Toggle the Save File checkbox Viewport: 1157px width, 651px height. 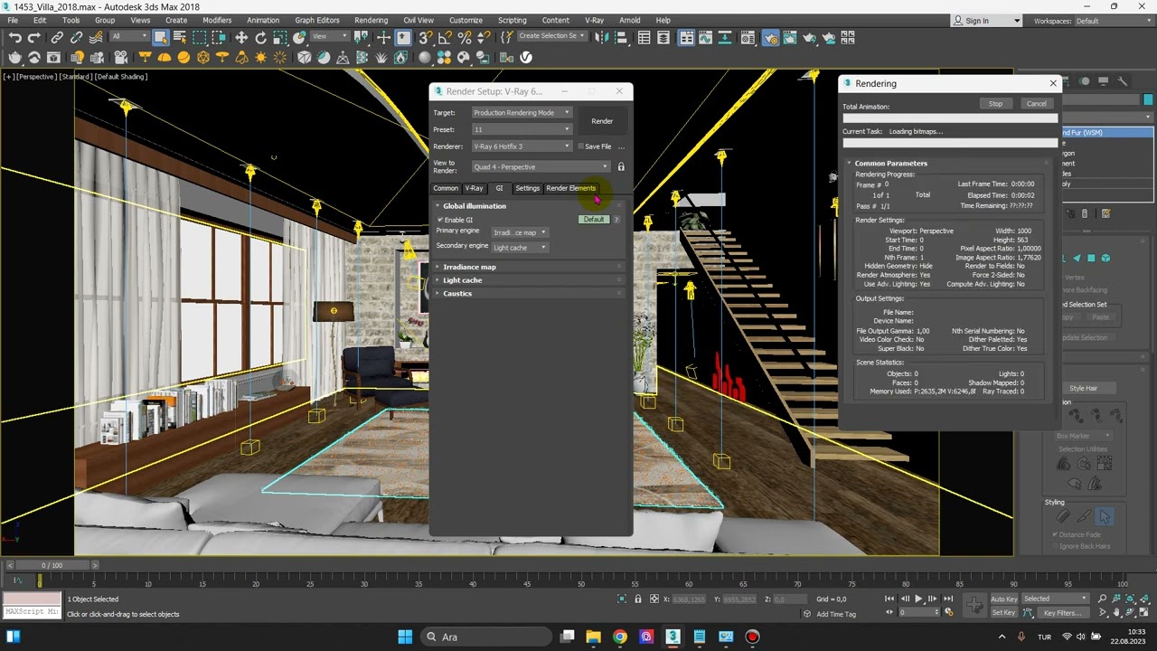[x=581, y=146]
